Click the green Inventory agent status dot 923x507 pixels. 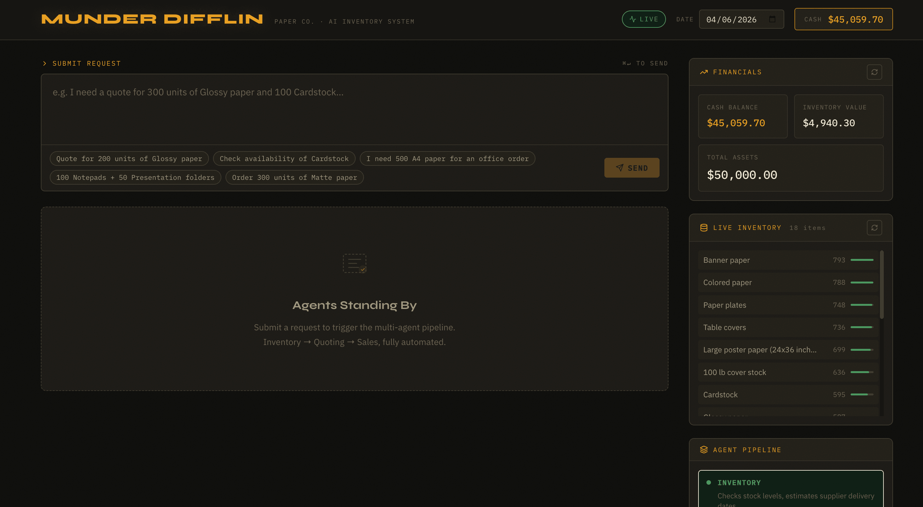708,482
